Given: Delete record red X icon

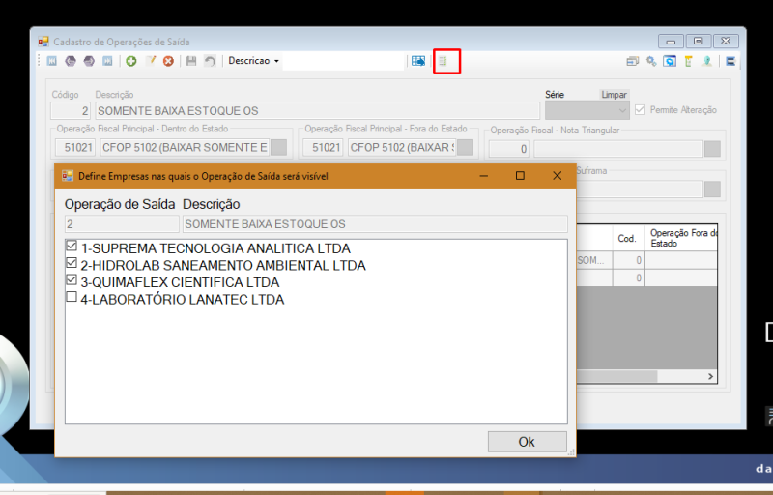Looking at the screenshot, I should 168,61.
